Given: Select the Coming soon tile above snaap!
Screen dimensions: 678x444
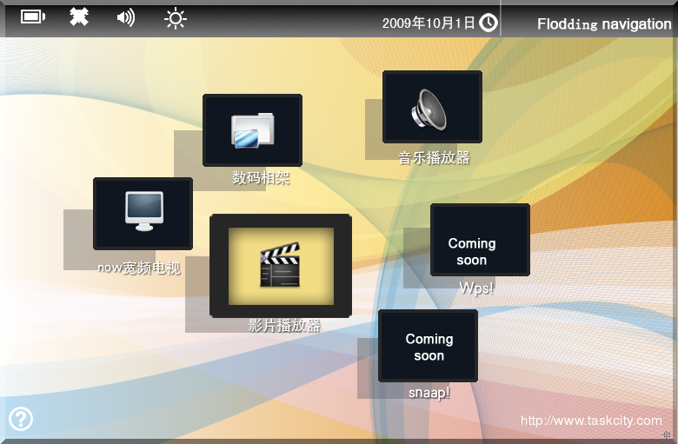Looking at the screenshot, I should tap(428, 346).
